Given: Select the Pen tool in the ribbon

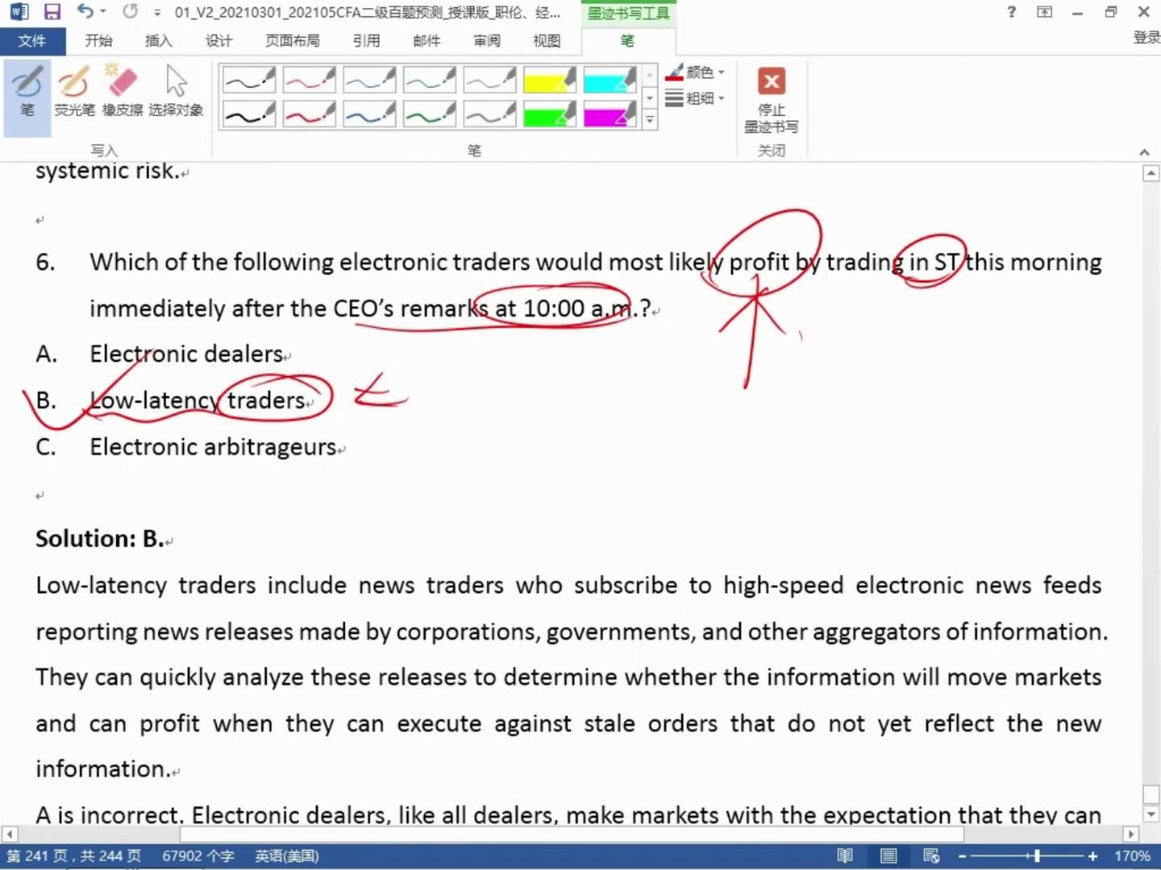Looking at the screenshot, I should (27, 92).
